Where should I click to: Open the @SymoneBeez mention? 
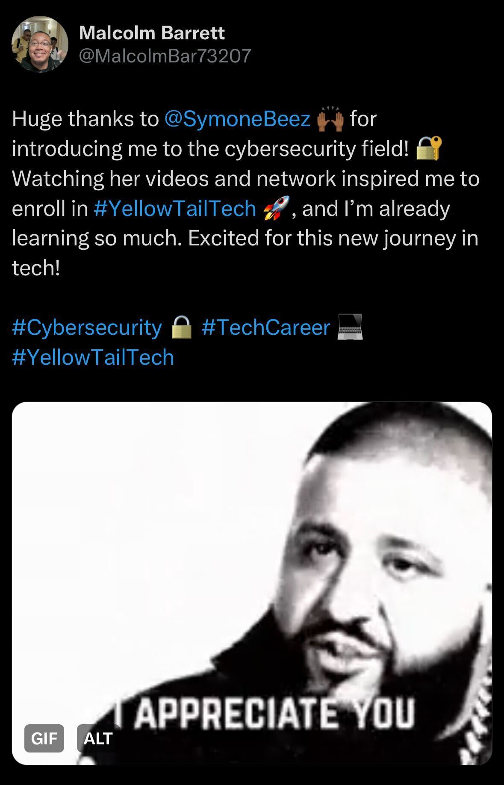point(237,118)
